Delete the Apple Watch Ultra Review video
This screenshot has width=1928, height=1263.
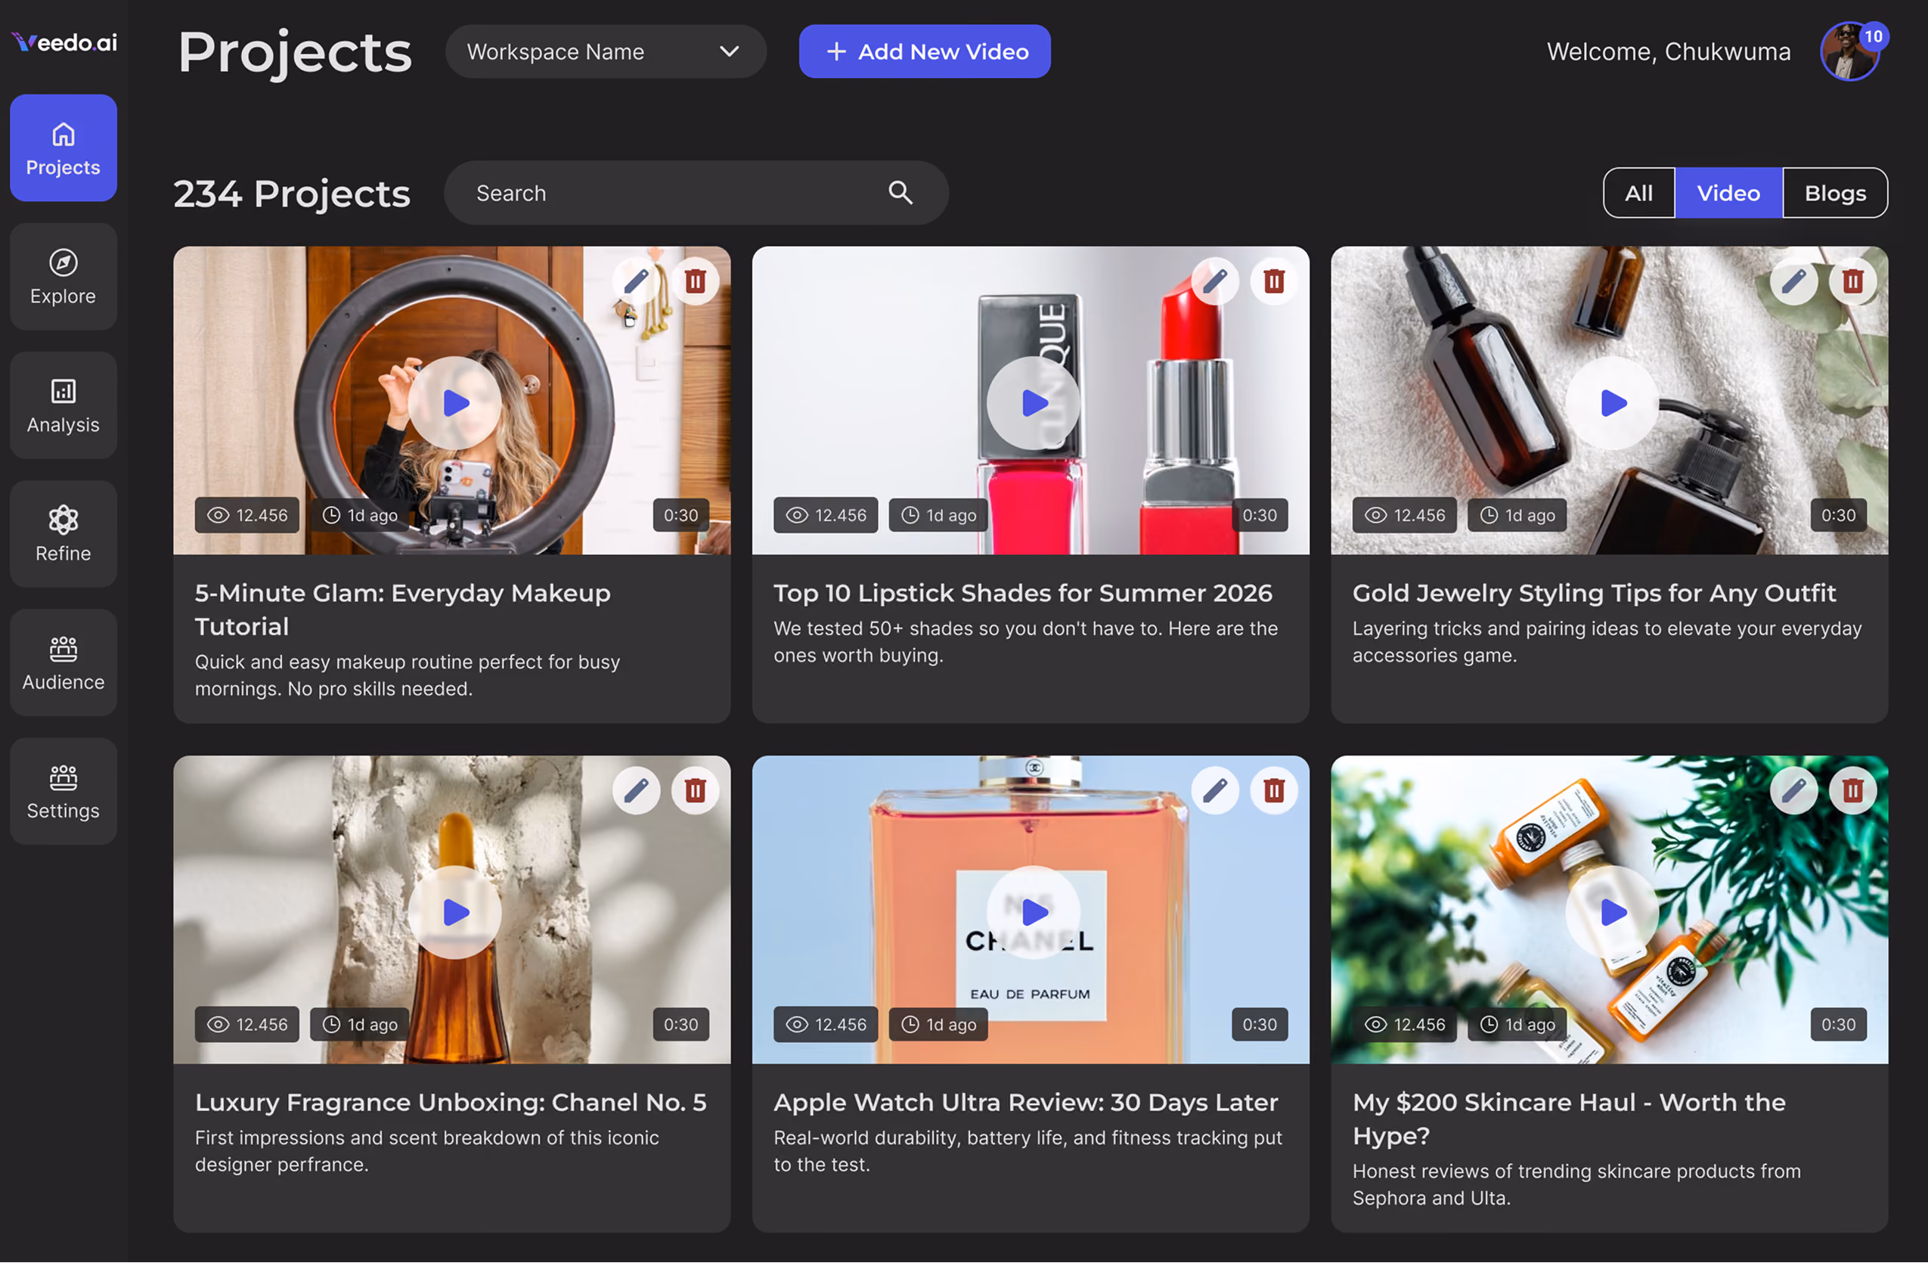point(1274,790)
